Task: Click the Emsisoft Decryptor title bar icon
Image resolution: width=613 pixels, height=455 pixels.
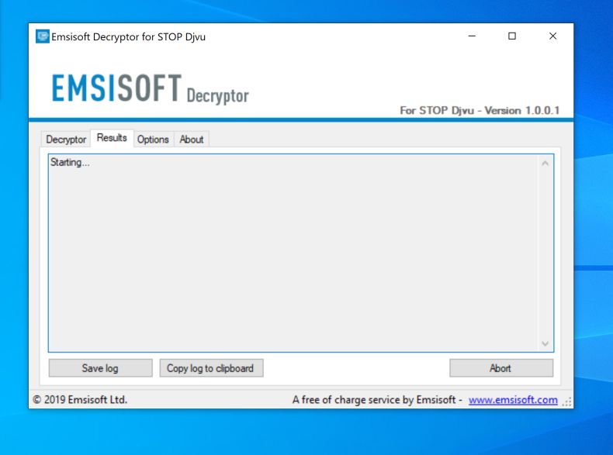Action: click(x=42, y=36)
